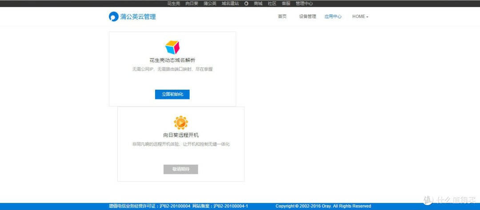Click the circular Oray icon in top bar
This screenshot has width=480, height=210.
(246, 4)
